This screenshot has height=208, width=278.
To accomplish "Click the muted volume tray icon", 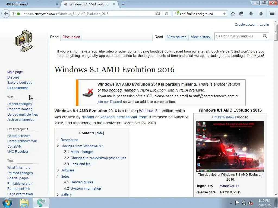I will click(x=251, y=203).
